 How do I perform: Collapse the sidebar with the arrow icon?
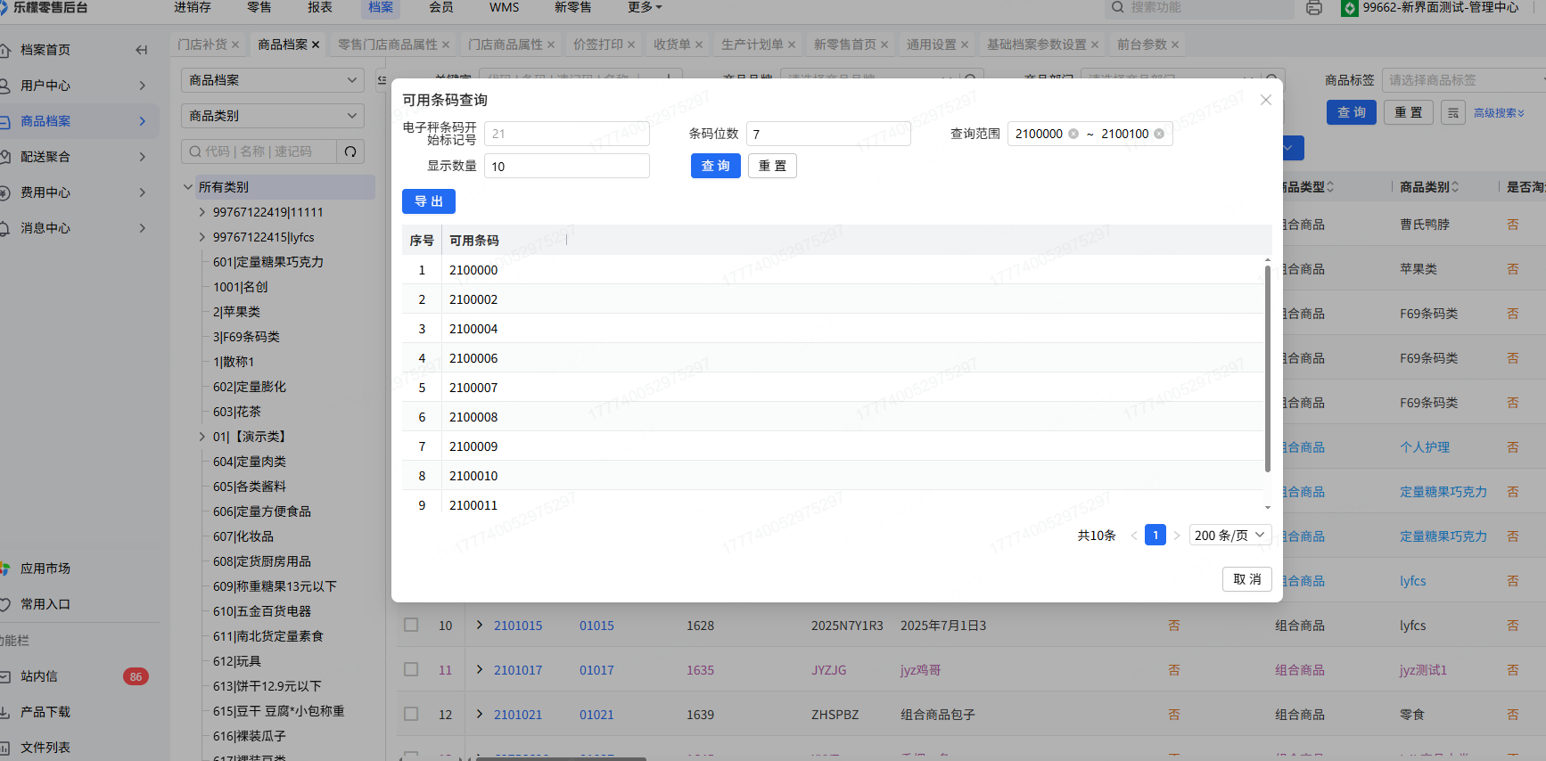[x=141, y=50]
